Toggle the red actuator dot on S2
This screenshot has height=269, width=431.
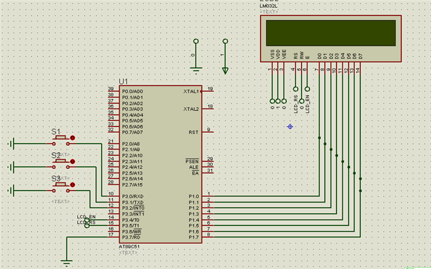[x=72, y=162]
